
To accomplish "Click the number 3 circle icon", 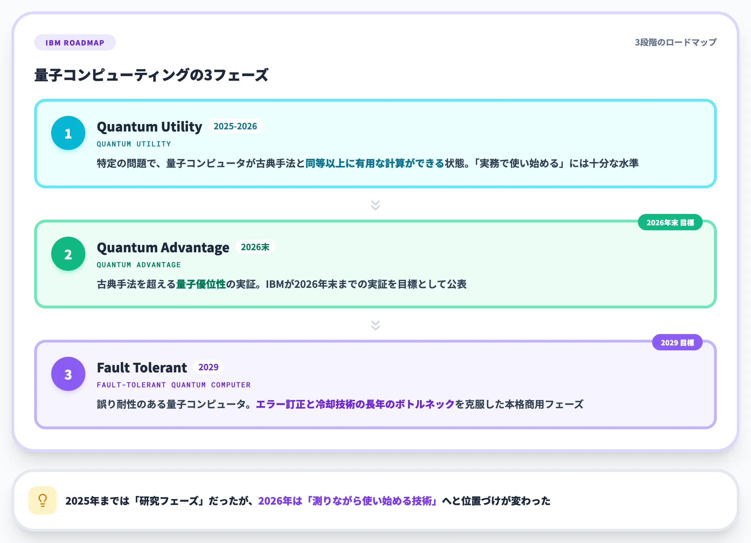I will click(68, 374).
